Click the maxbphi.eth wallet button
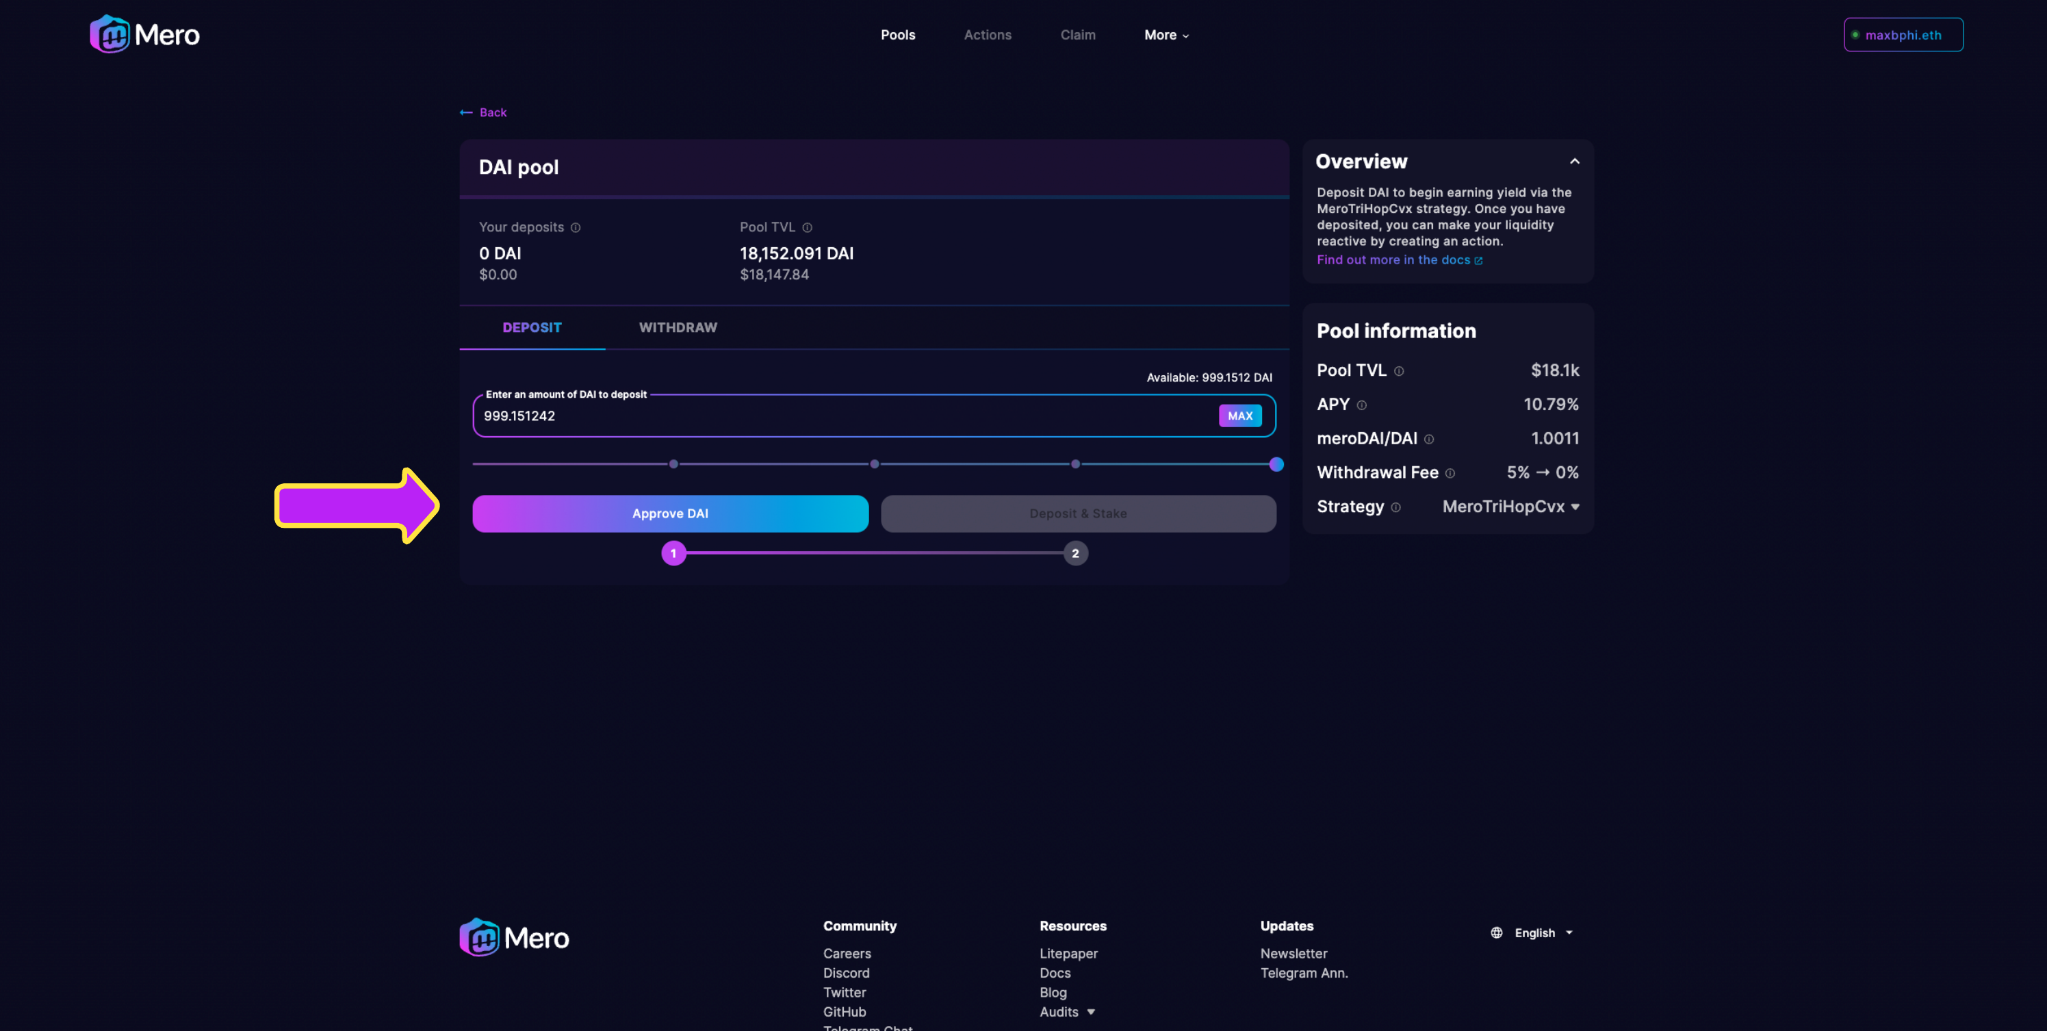Image resolution: width=2047 pixels, height=1031 pixels. (x=1903, y=35)
